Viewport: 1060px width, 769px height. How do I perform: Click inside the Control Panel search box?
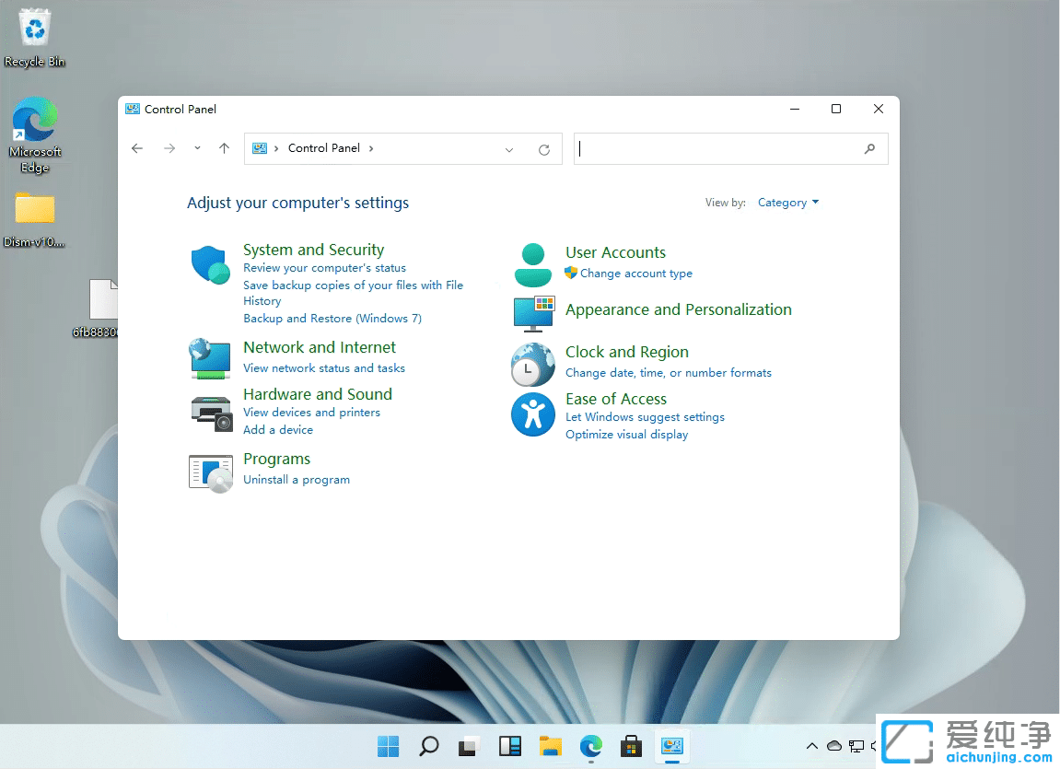(728, 148)
